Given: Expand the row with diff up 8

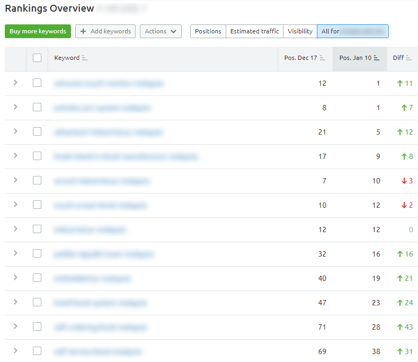Looking at the screenshot, I should click(x=15, y=155).
